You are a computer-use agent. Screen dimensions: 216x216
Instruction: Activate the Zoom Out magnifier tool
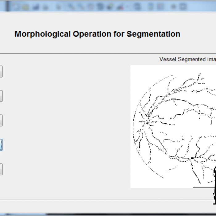[81, 6]
